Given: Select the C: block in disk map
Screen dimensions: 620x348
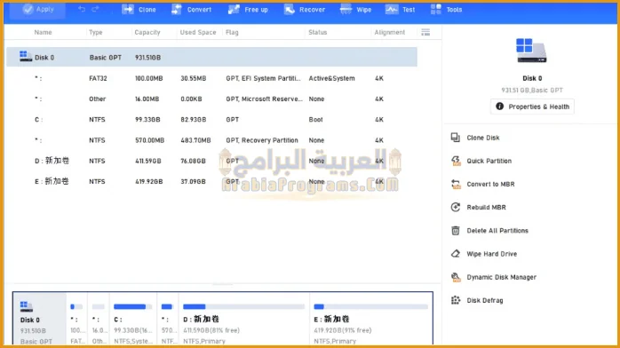Looking at the screenshot, I should pos(133,320).
